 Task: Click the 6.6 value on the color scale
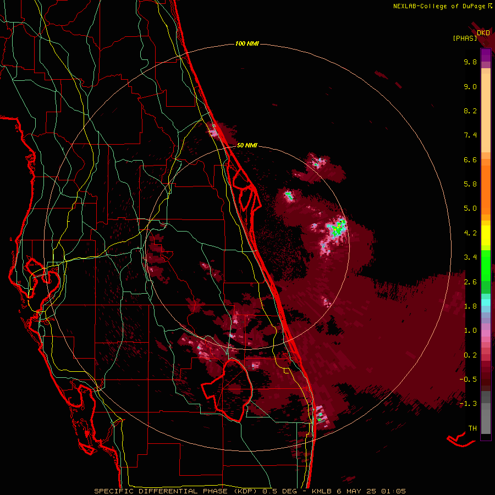coord(470,159)
